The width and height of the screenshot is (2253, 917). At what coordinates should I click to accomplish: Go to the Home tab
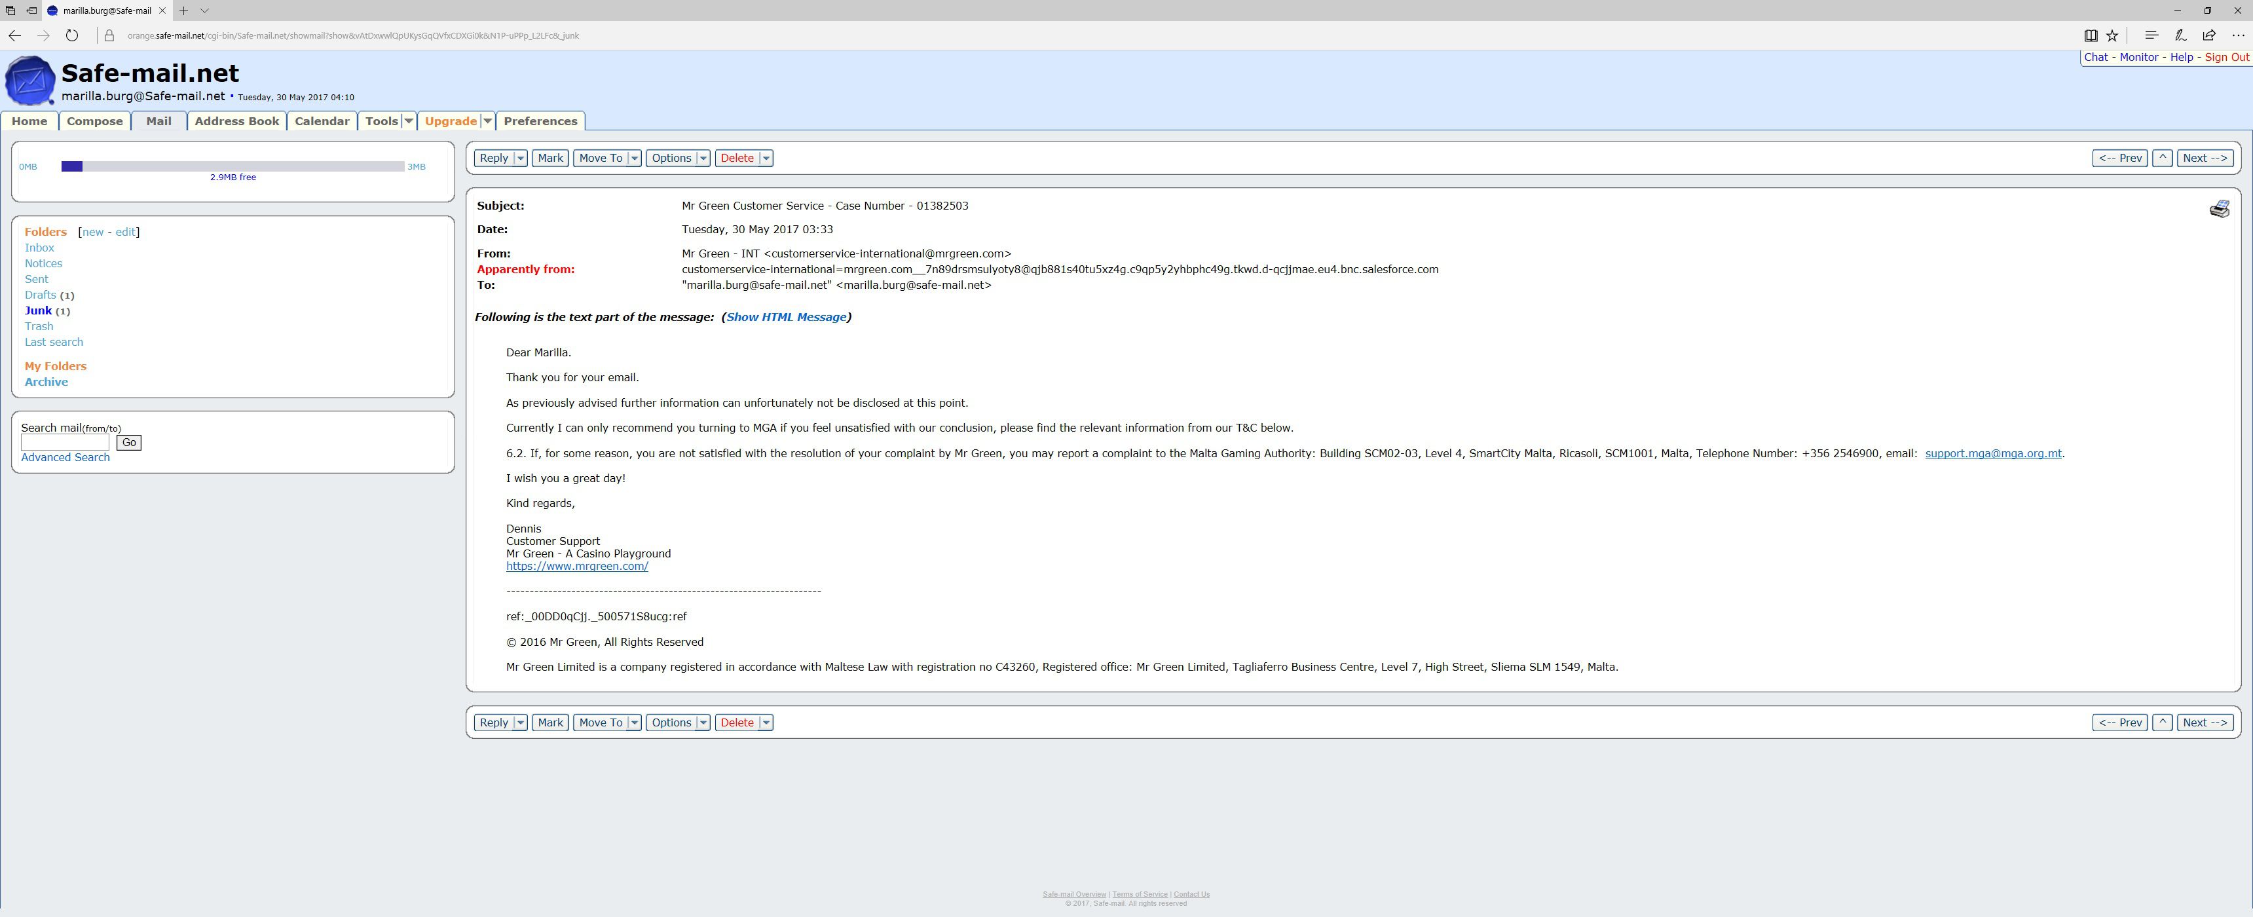click(29, 122)
